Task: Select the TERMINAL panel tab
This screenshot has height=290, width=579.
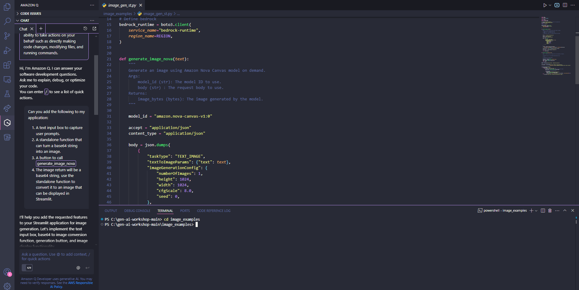Action: coord(165,211)
